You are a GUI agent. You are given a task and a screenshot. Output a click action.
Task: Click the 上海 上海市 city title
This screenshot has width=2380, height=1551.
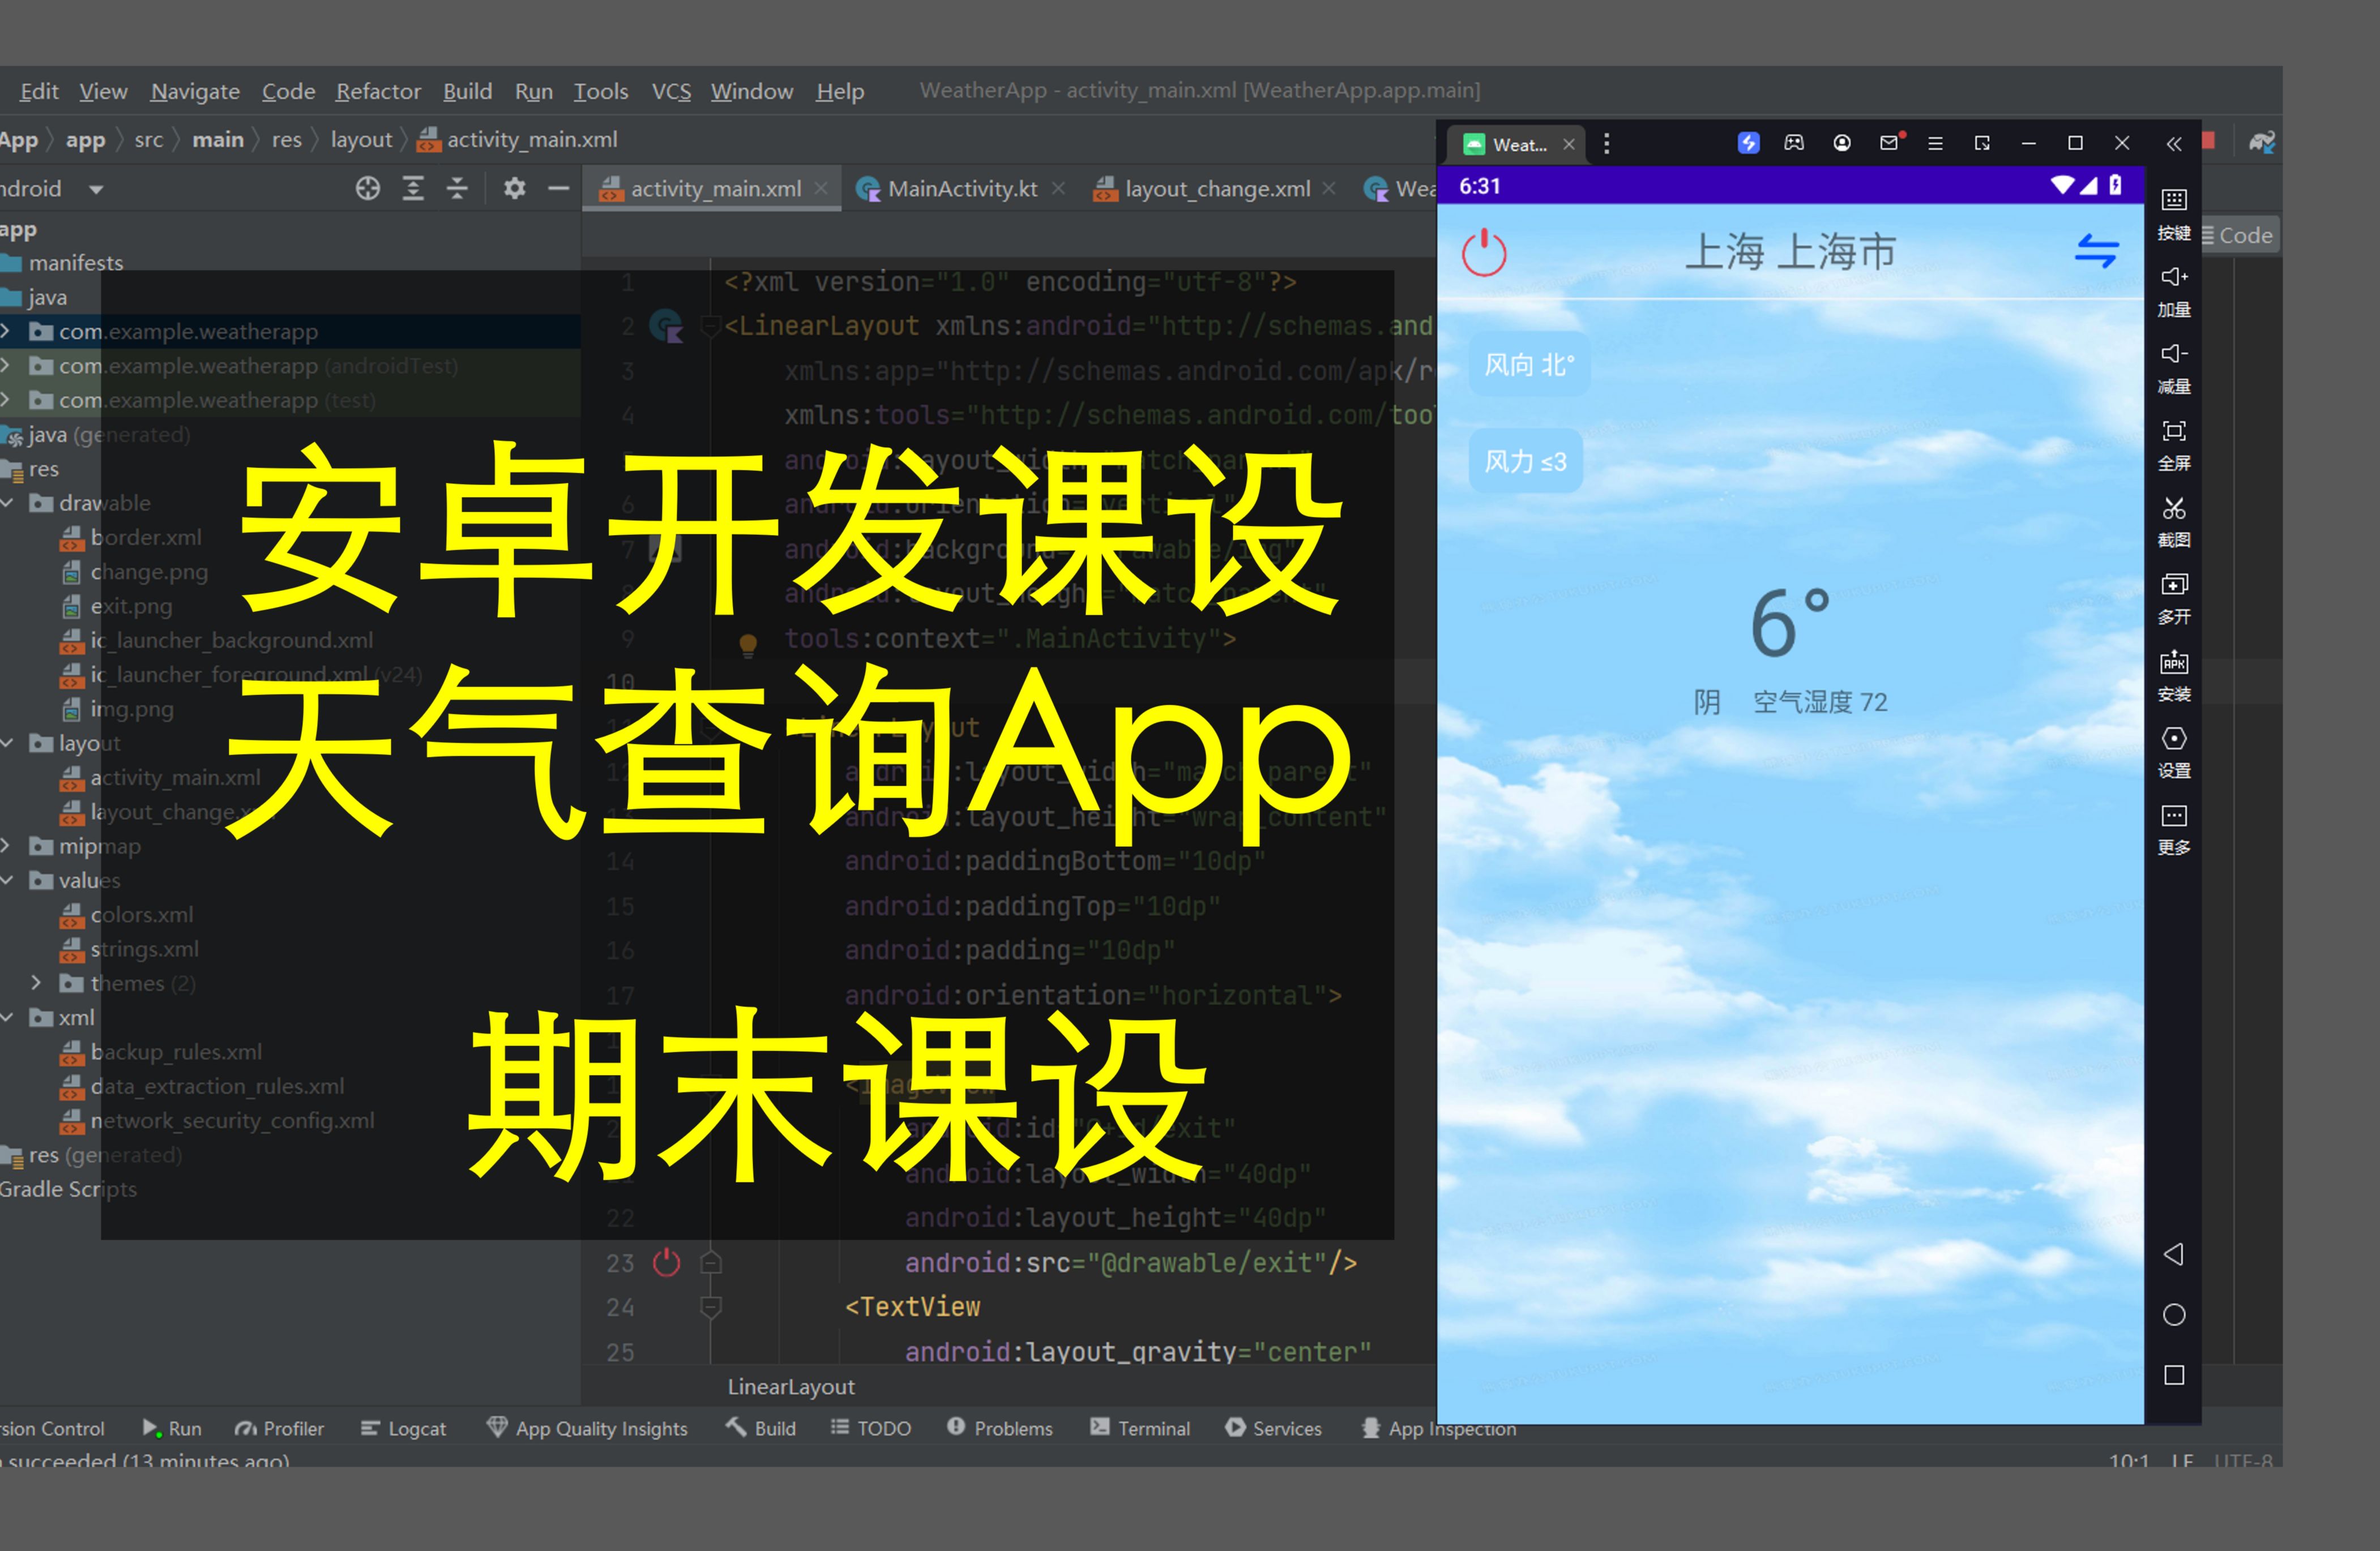(x=1790, y=252)
